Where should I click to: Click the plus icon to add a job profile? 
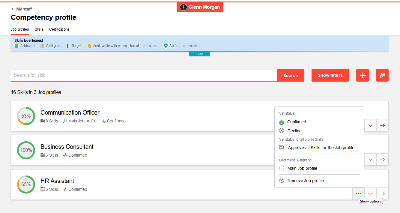pyautogui.click(x=362, y=75)
